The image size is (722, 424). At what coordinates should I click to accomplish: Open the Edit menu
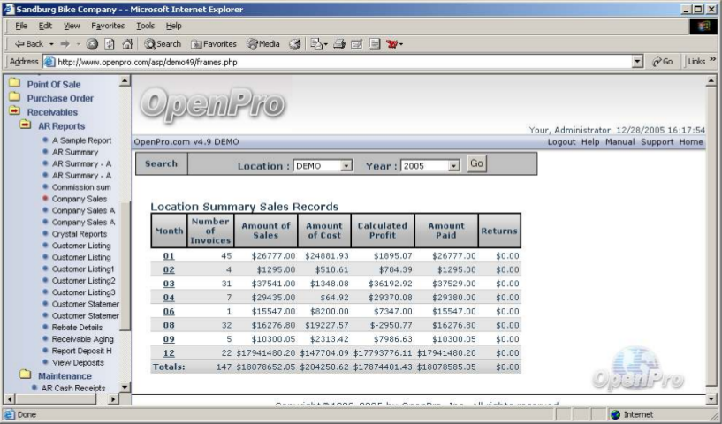pos(45,26)
